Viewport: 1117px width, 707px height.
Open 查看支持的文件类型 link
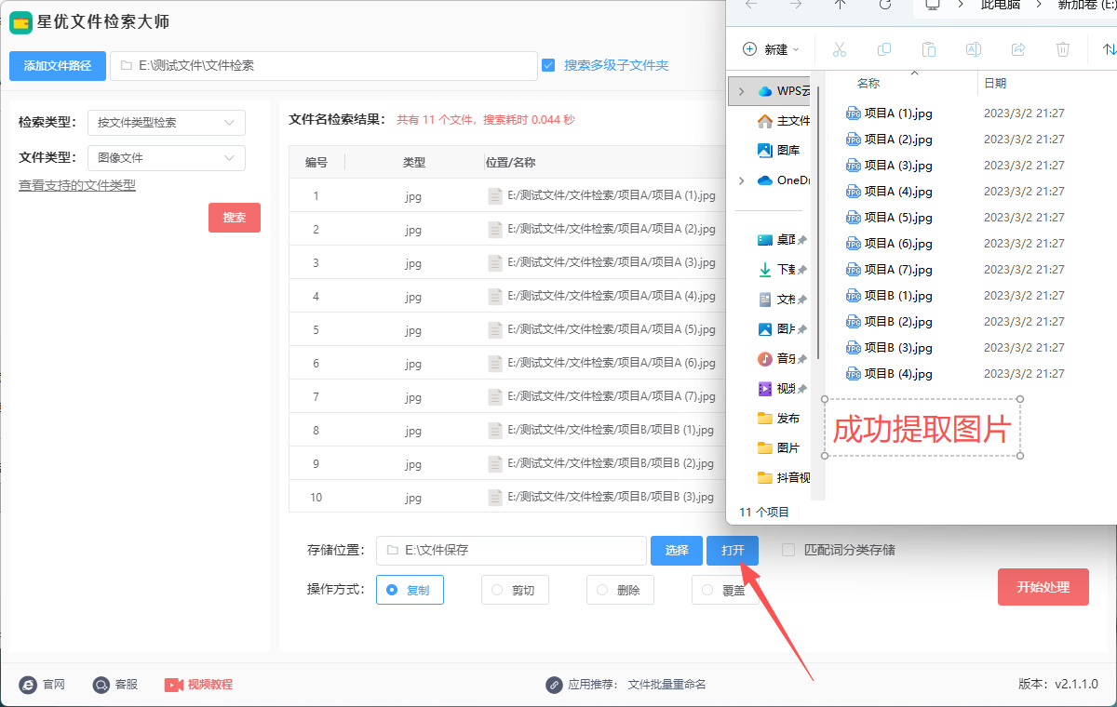tap(77, 185)
